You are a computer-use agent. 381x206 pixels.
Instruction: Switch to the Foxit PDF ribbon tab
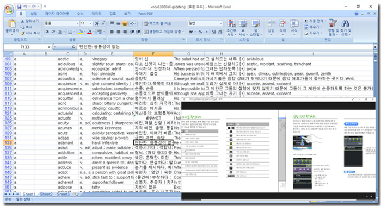(145, 14)
